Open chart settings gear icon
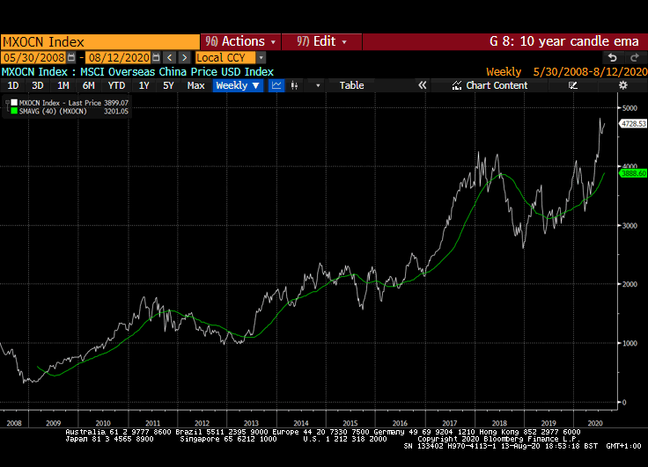 (x=622, y=85)
